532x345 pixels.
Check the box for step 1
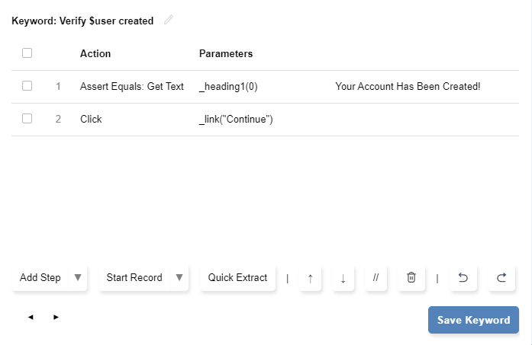(x=27, y=86)
